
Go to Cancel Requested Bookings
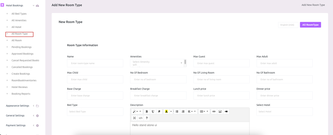pos(25,60)
